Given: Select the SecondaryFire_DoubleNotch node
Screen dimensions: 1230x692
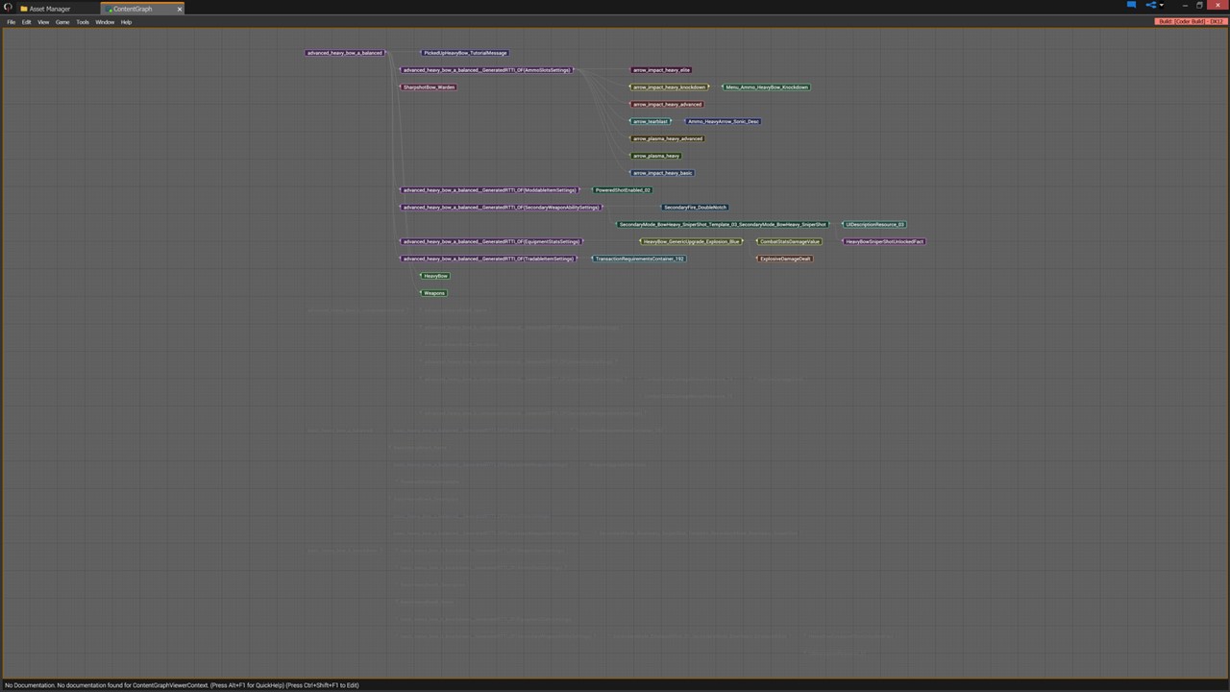Looking at the screenshot, I should (x=695, y=208).
